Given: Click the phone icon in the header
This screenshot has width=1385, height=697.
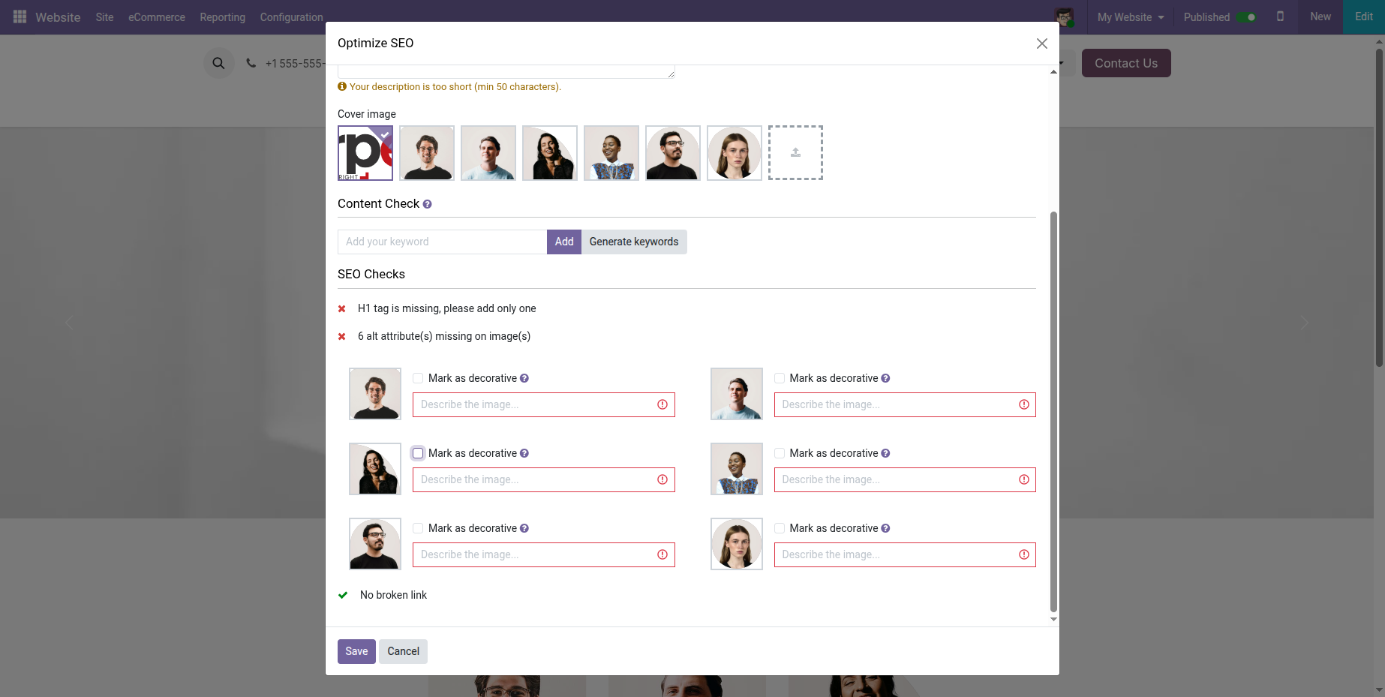Looking at the screenshot, I should tap(251, 63).
